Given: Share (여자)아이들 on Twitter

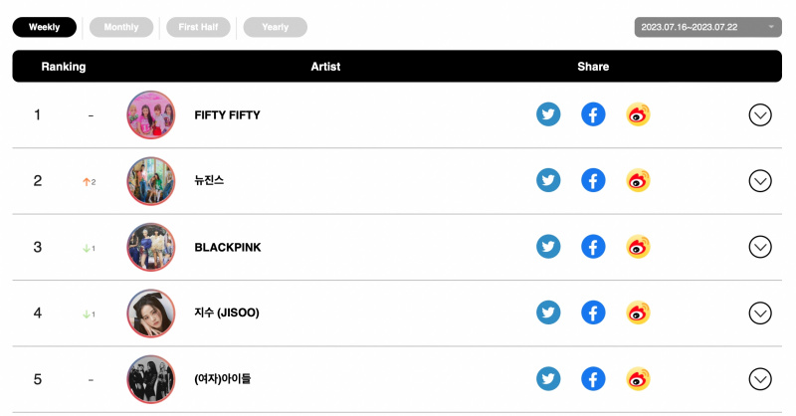Looking at the screenshot, I should pos(548,379).
